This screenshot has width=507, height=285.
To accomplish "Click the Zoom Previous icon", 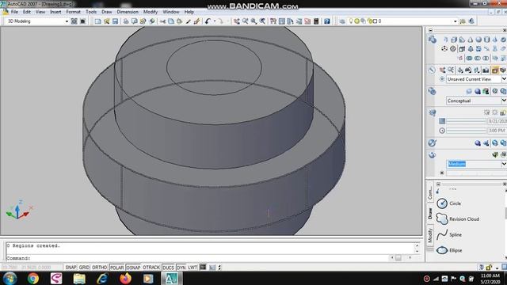I will coord(262,21).
